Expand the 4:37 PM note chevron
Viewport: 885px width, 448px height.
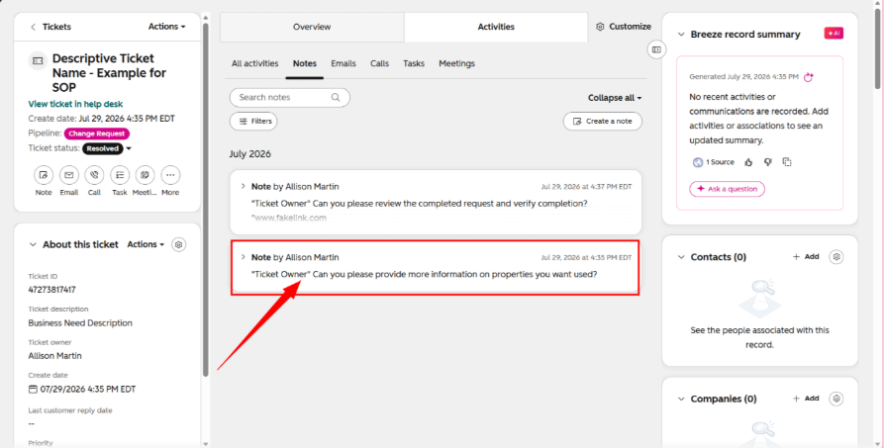click(244, 186)
